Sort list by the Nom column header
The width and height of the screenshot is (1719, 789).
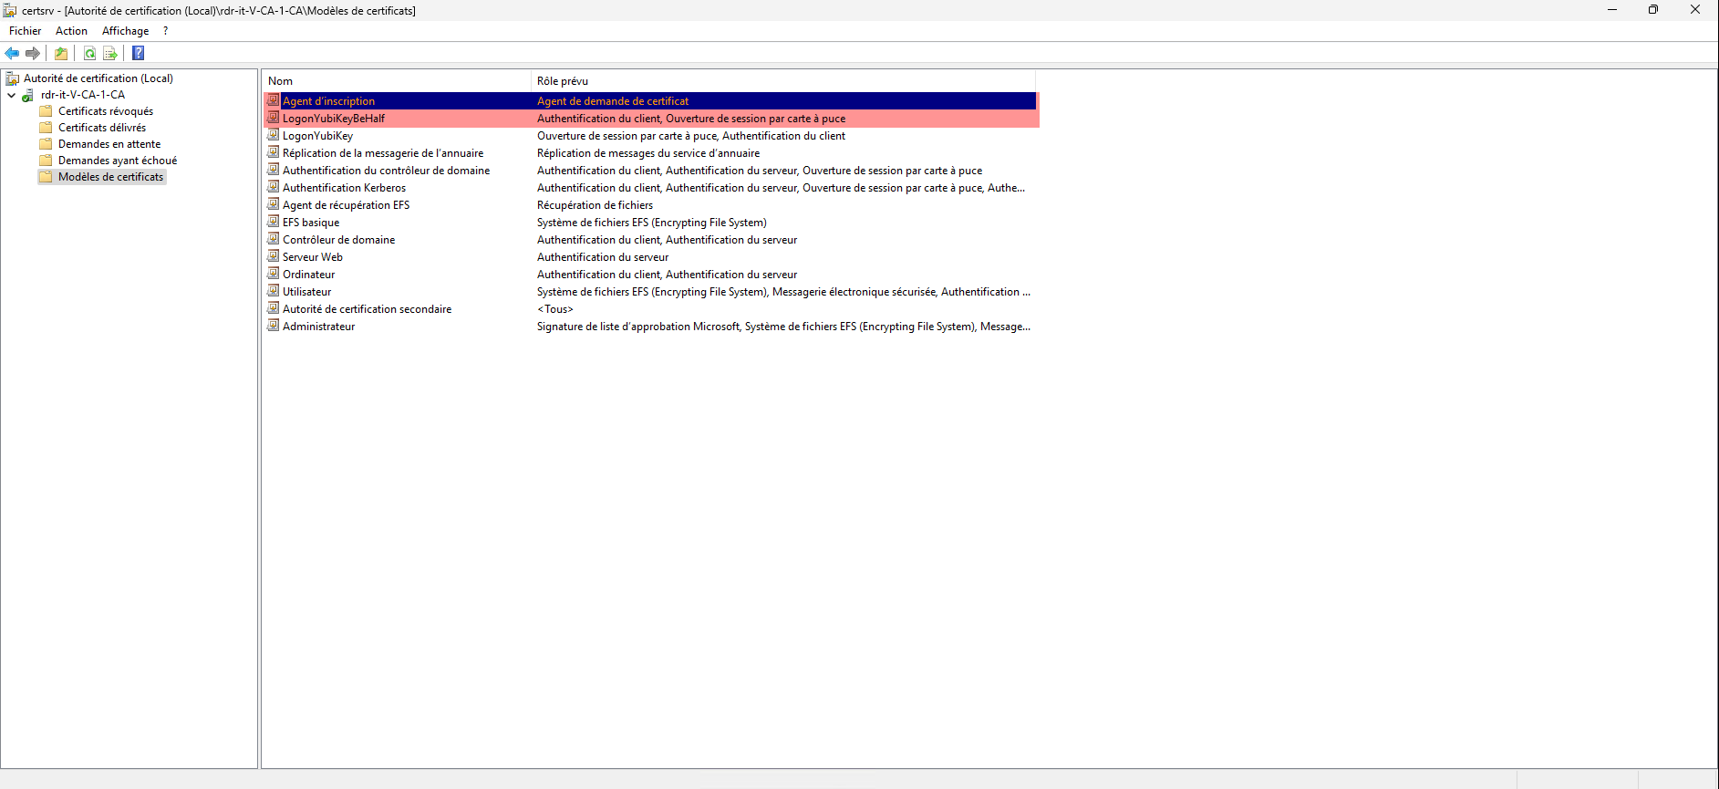click(281, 81)
